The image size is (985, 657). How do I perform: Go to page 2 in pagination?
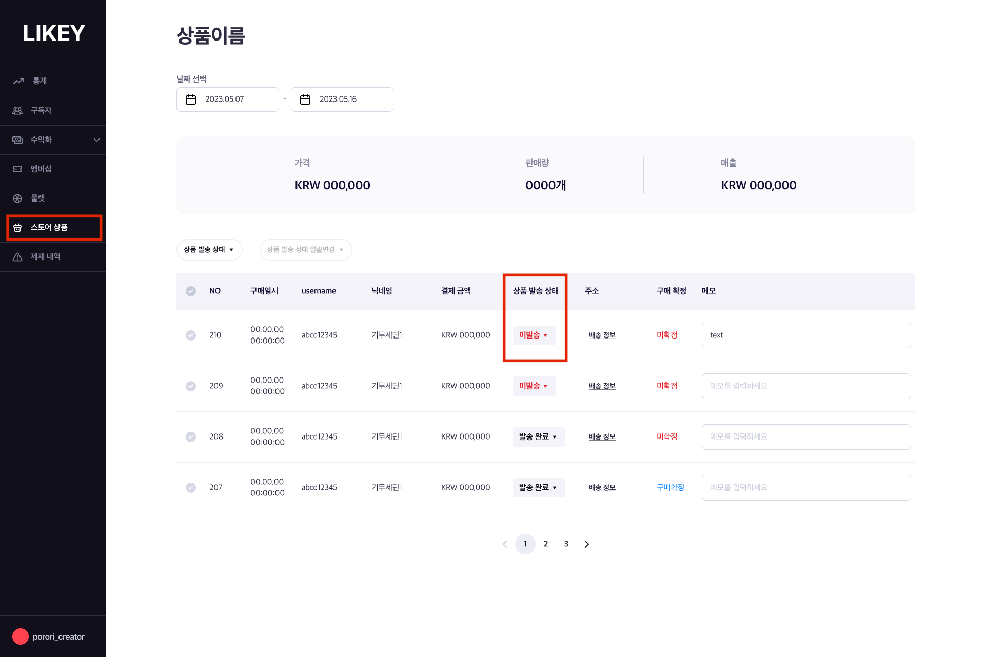546,544
